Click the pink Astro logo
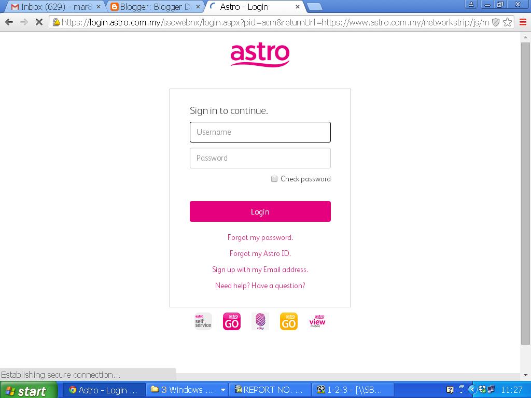Screen dimensions: 531x398 [x=260, y=55]
